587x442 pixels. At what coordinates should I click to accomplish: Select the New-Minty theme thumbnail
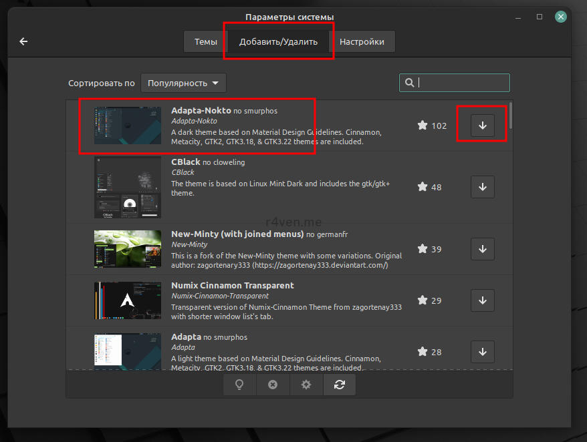pos(128,249)
